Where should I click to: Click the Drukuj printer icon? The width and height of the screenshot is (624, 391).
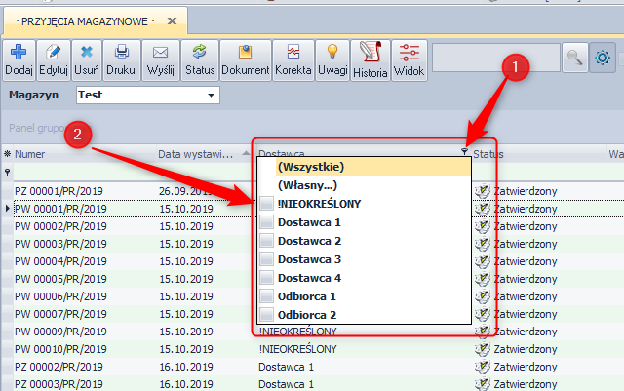122,54
